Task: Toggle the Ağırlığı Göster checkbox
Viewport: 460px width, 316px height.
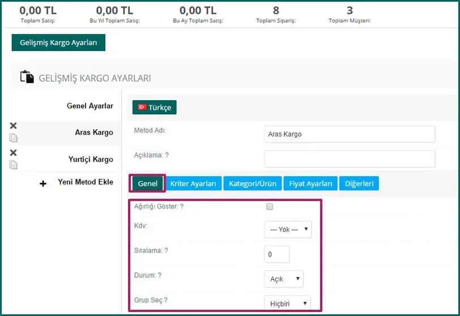Action: pyautogui.click(x=270, y=207)
